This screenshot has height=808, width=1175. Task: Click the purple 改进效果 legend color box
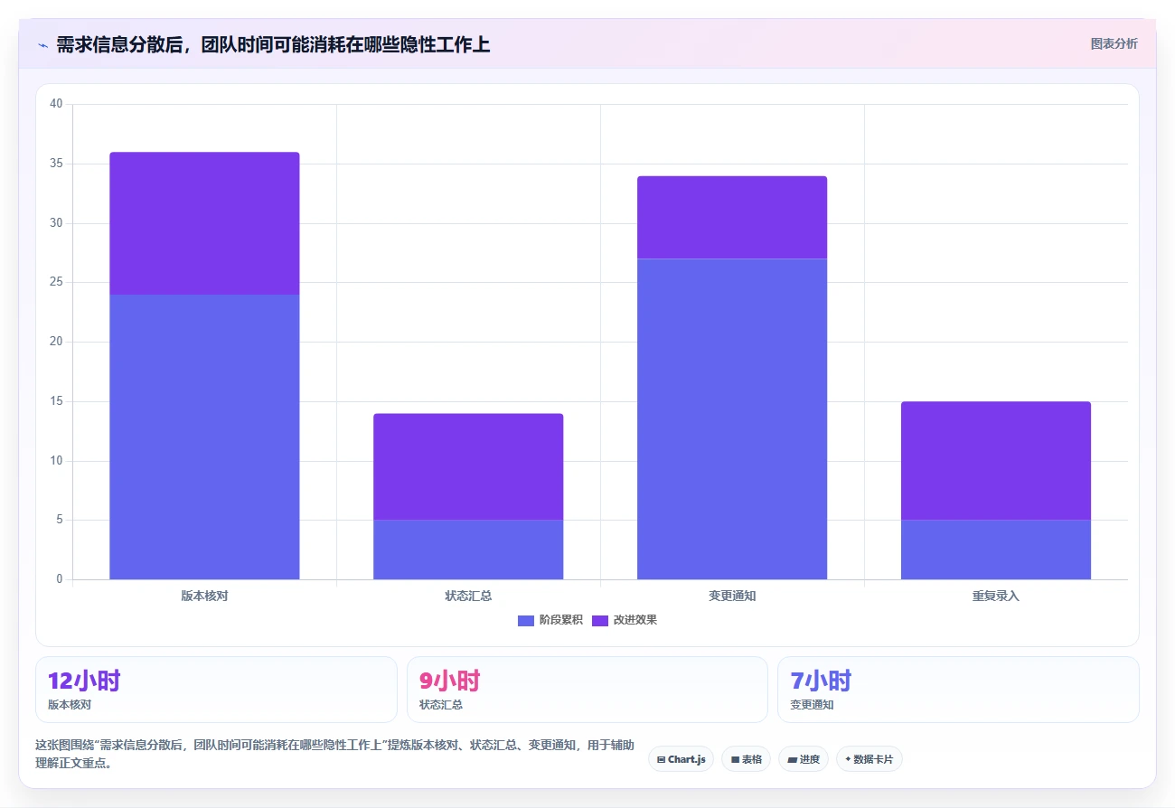(x=600, y=620)
